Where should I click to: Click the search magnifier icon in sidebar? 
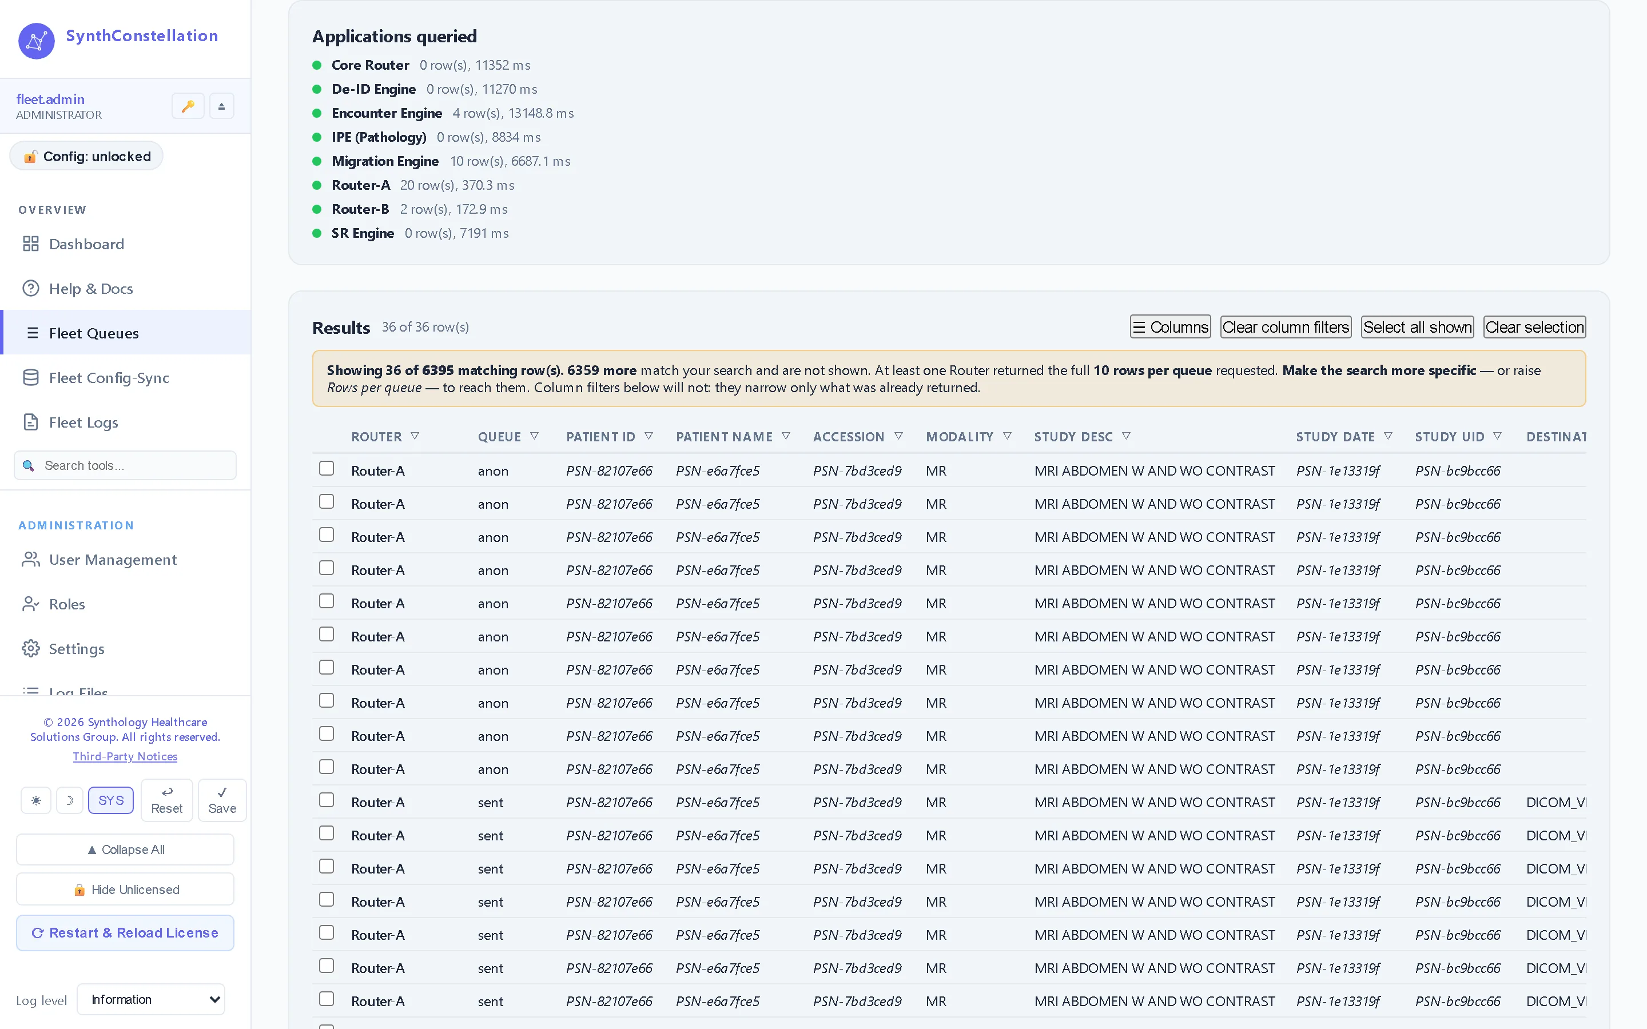pyautogui.click(x=28, y=465)
